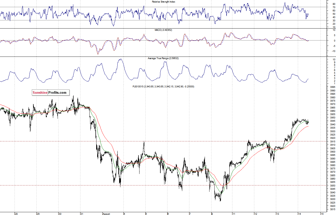336x215 pixels.
Task: Select the 31 date label on time axis
Action: point(82,214)
